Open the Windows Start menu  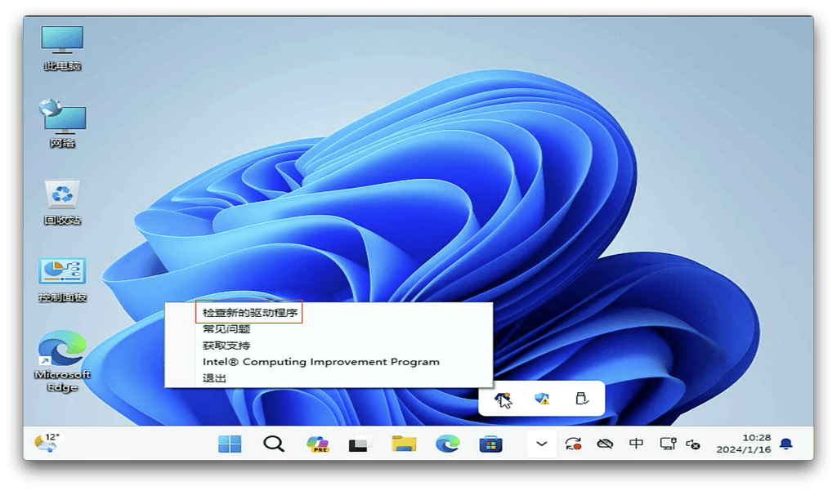(x=230, y=444)
